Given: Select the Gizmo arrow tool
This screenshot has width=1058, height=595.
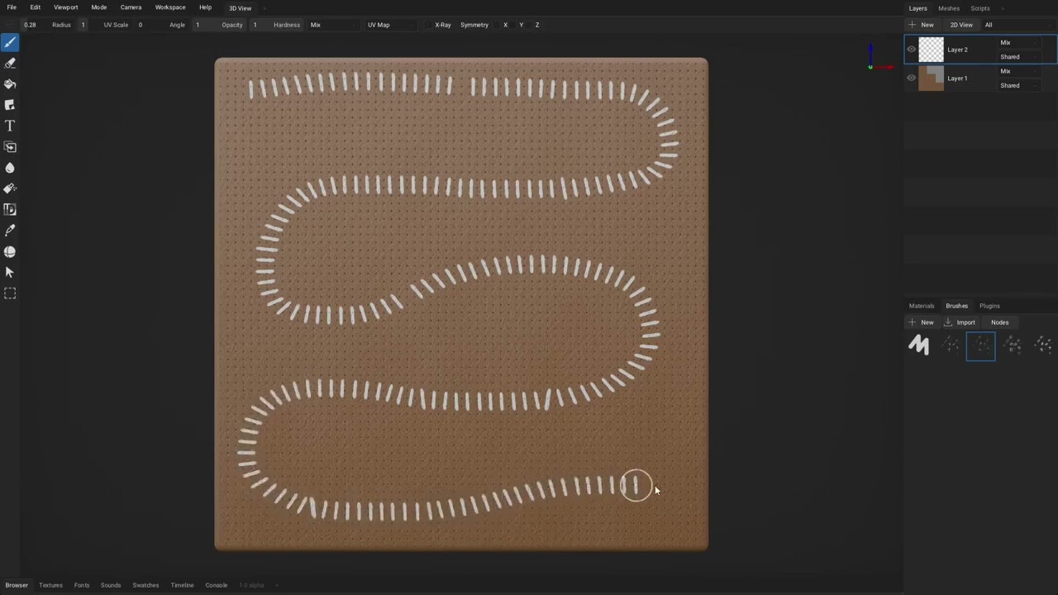Looking at the screenshot, I should (x=10, y=273).
